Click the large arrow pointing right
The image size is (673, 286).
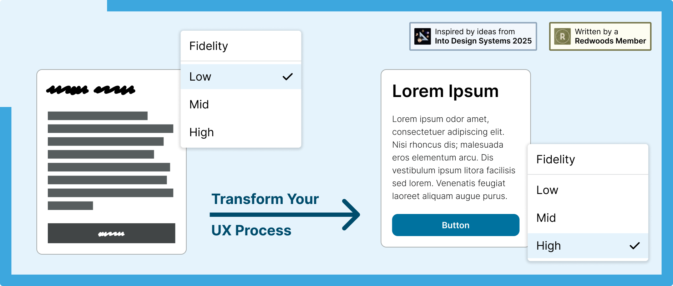(285, 215)
